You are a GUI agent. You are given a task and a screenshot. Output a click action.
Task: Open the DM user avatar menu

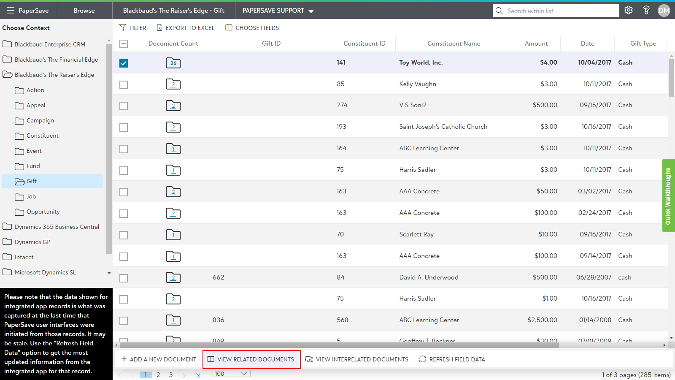(664, 11)
